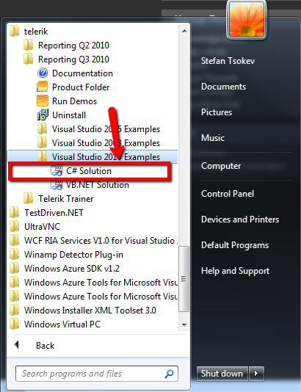Open the C# Solution shortcut
Viewport: 301px width, 392px height.
pyautogui.click(x=89, y=171)
